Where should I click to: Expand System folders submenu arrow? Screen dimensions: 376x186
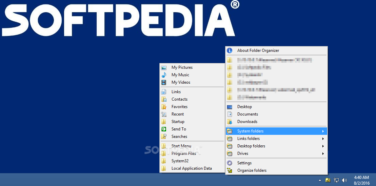[x=323, y=131]
